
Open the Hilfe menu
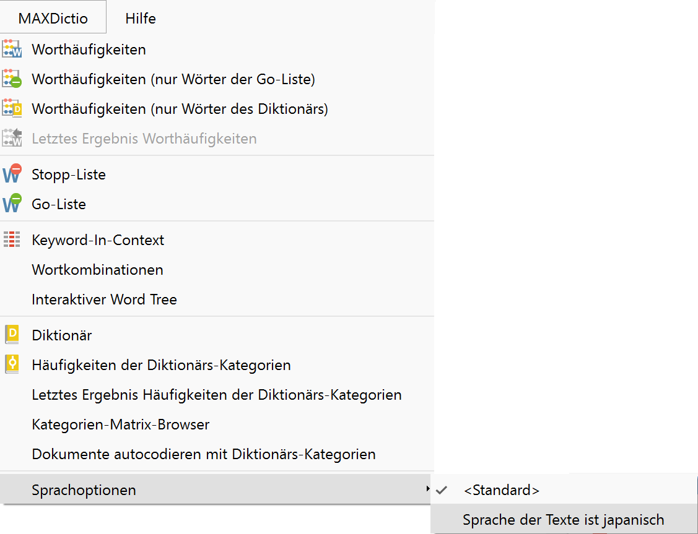(x=141, y=18)
